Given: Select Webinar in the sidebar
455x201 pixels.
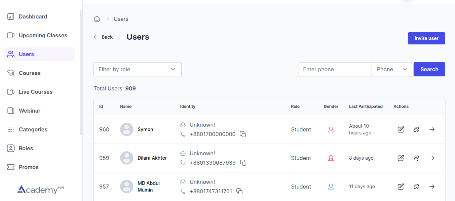Looking at the screenshot, I should tap(30, 111).
